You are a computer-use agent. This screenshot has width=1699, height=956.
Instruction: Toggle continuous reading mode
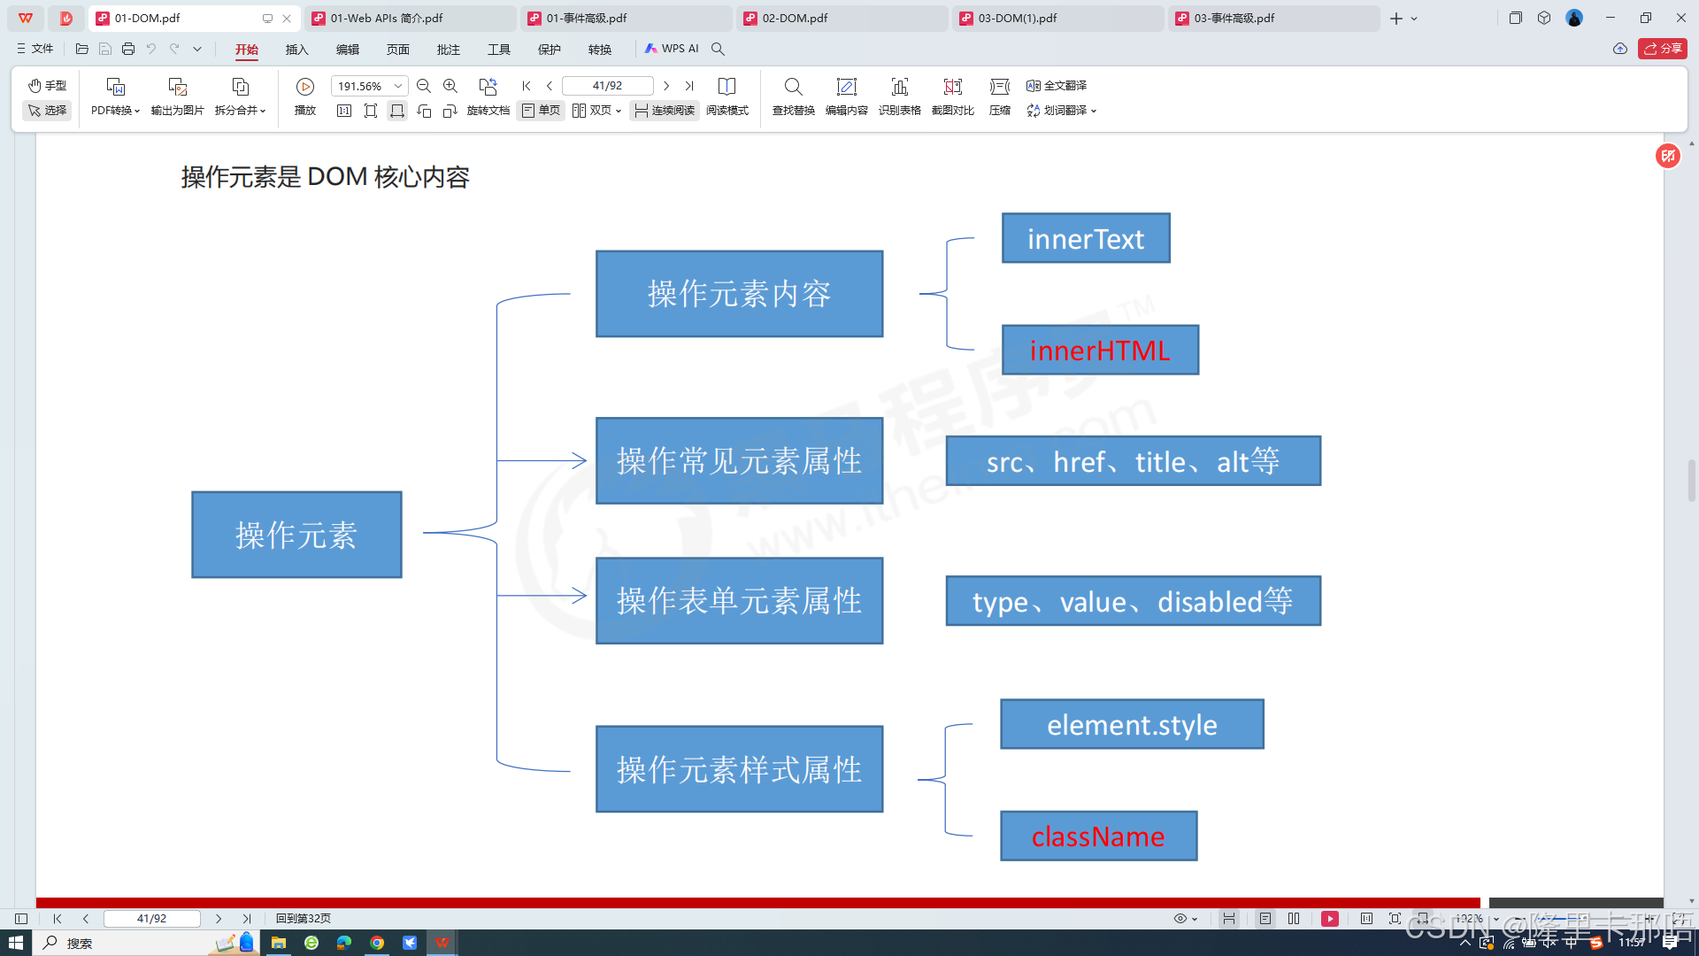coord(665,111)
